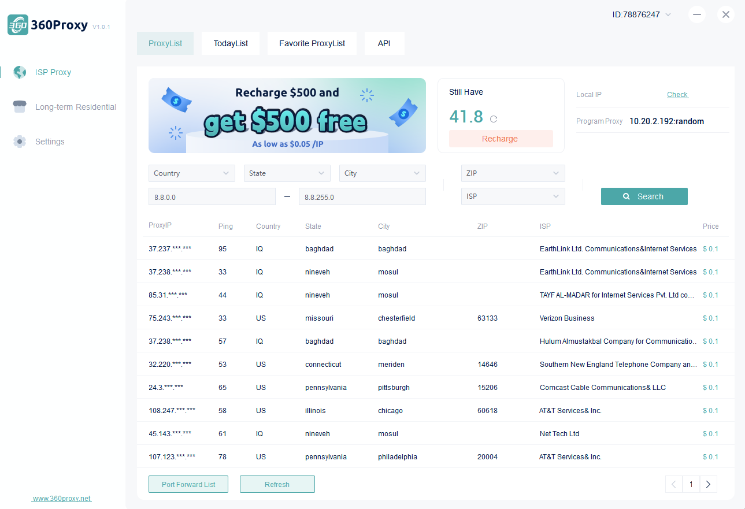Image resolution: width=745 pixels, height=509 pixels.
Task: Open Port Forward List
Action: pos(188,484)
